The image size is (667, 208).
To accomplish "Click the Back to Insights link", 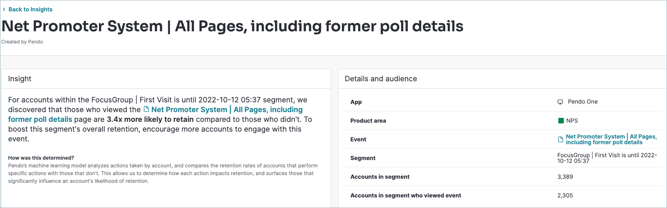I will pos(31,9).
